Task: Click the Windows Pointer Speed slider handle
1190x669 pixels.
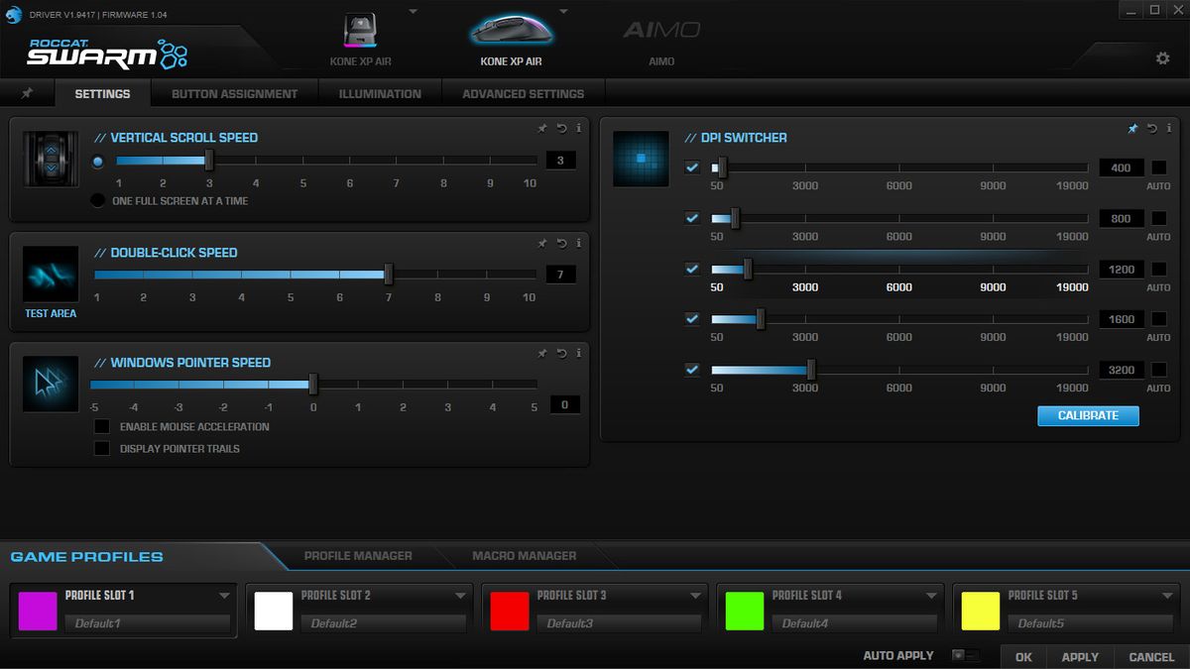Action: click(x=313, y=384)
